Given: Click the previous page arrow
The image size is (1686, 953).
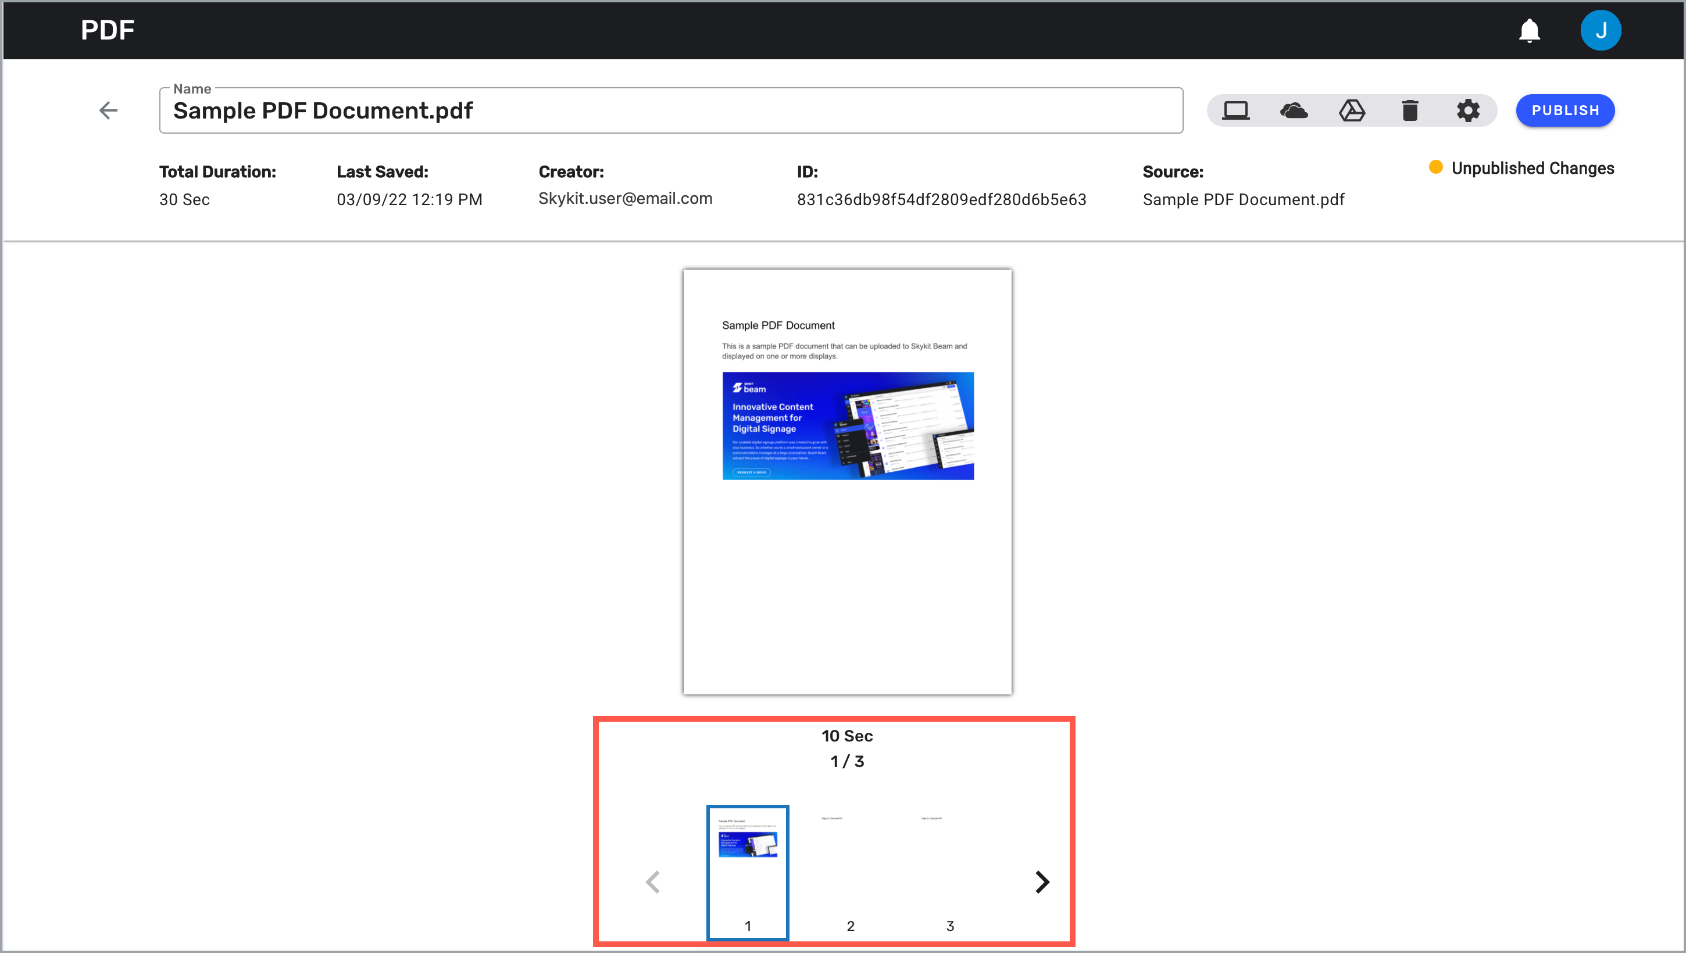Looking at the screenshot, I should [x=653, y=882].
